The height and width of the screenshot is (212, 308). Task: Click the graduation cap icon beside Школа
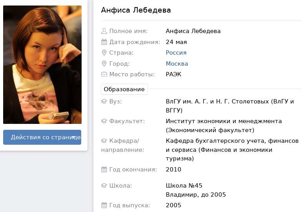[x=104, y=185]
